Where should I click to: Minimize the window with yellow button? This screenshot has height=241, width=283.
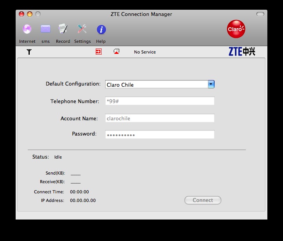click(30, 14)
